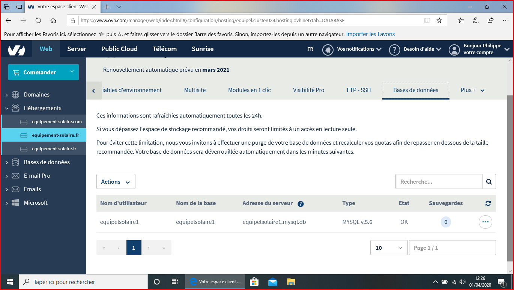This screenshot has height=290, width=514.
Task: Click the Microsoft logo icon in sidebar
Action: coord(15,203)
